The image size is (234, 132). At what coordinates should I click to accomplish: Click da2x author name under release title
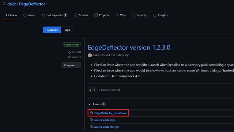click(96, 55)
